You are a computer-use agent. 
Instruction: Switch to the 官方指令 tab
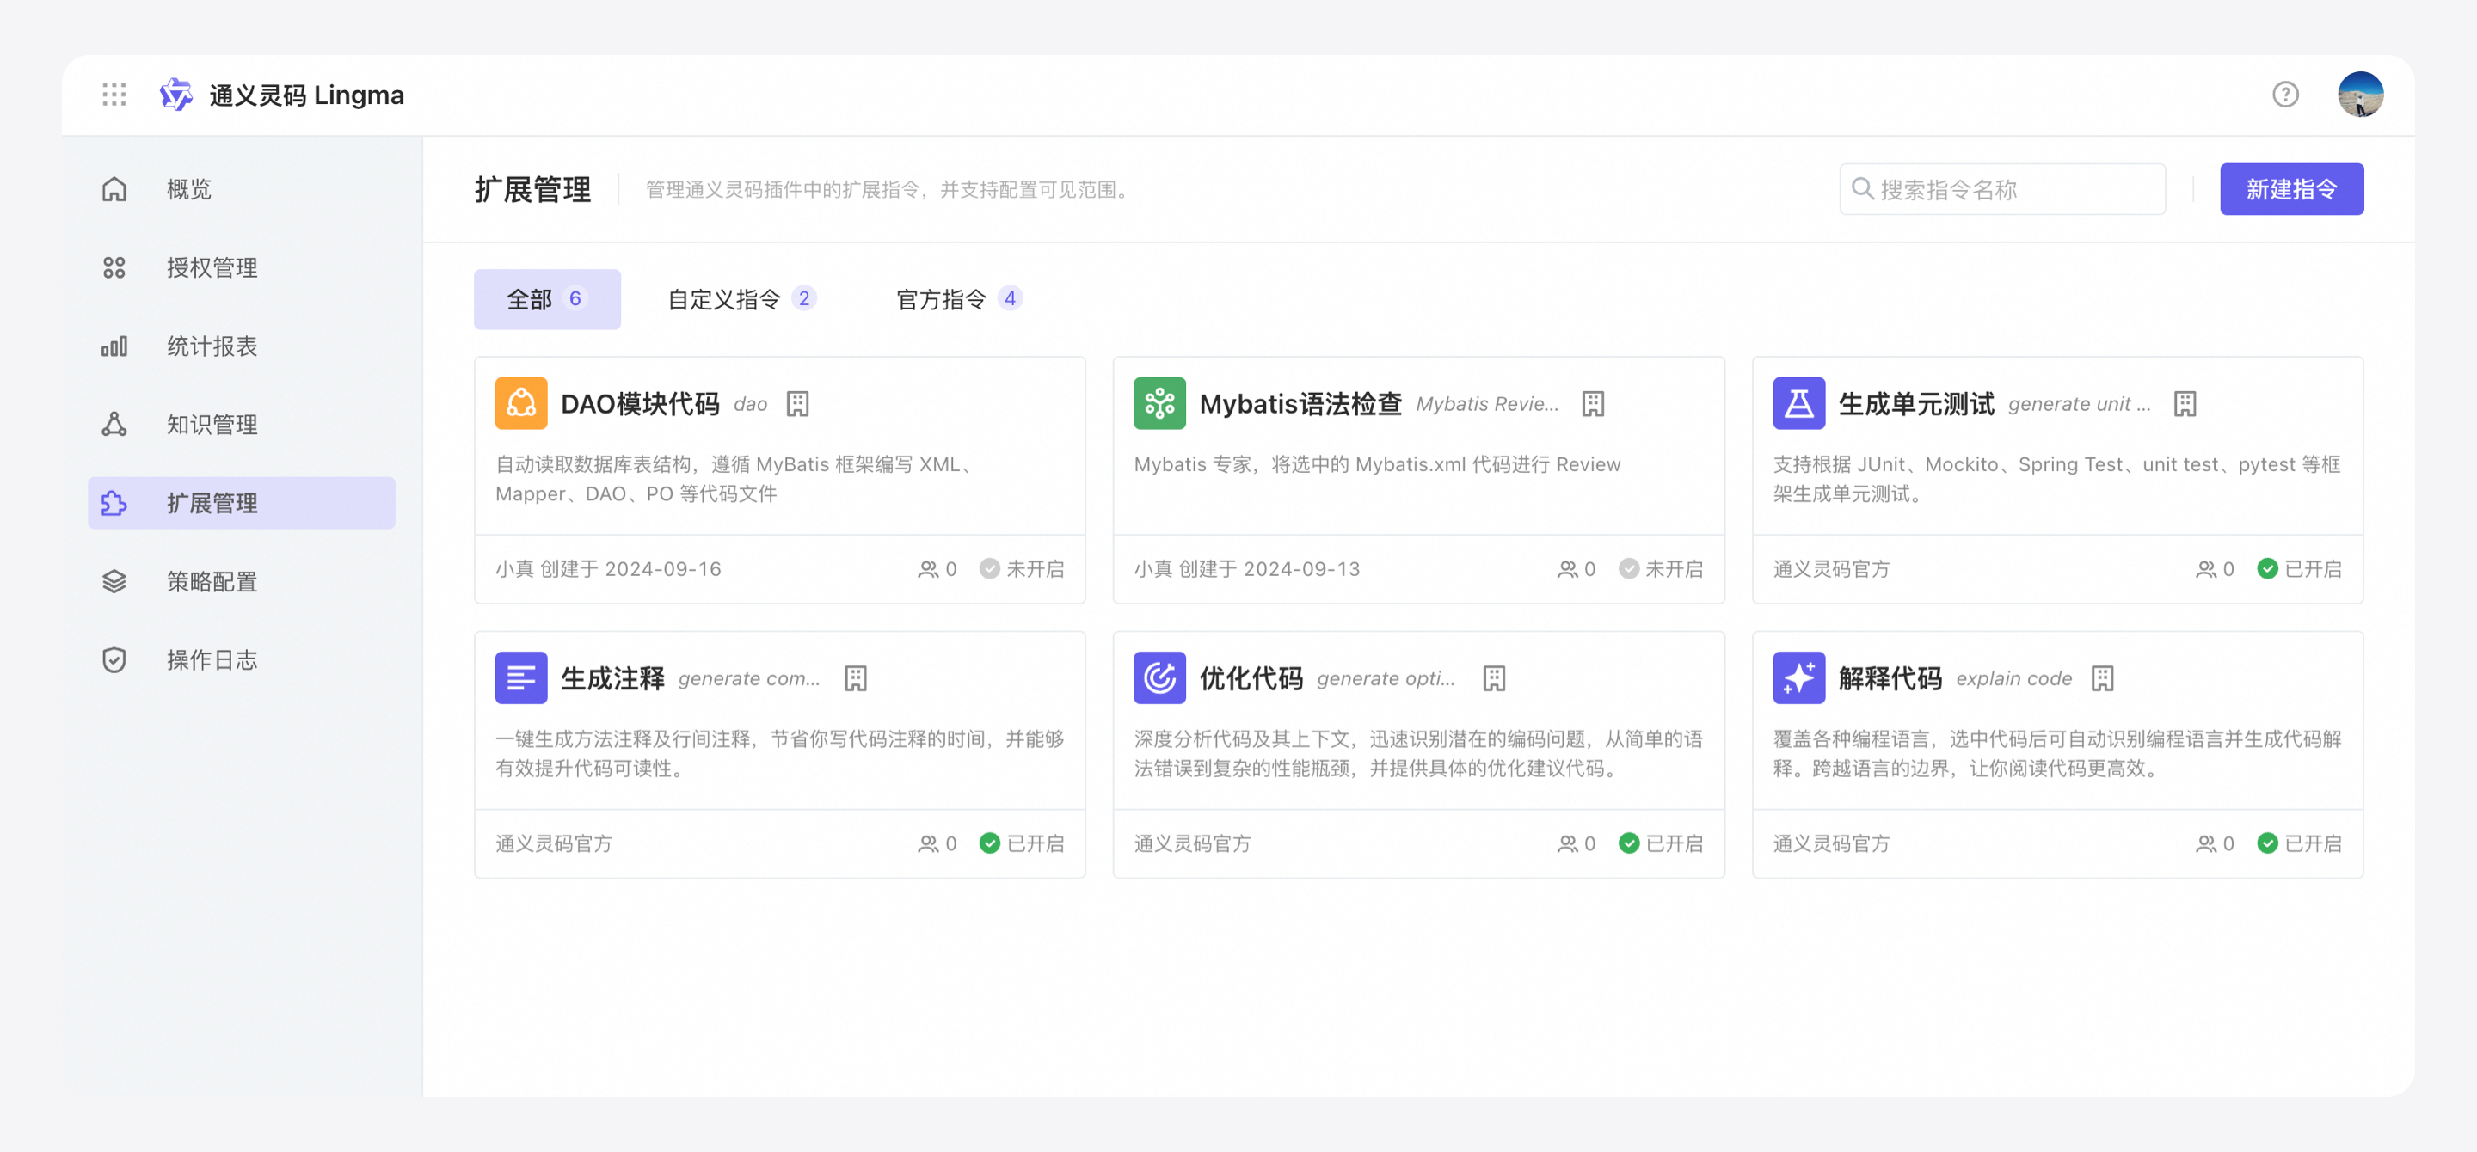pyautogui.click(x=959, y=299)
